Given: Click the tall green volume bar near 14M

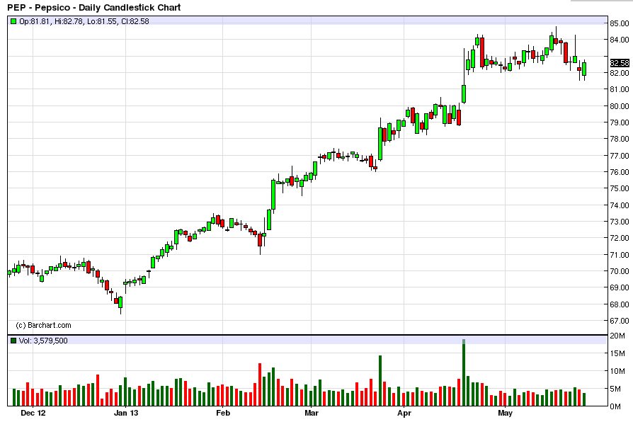Looking at the screenshot, I should [x=380, y=381].
